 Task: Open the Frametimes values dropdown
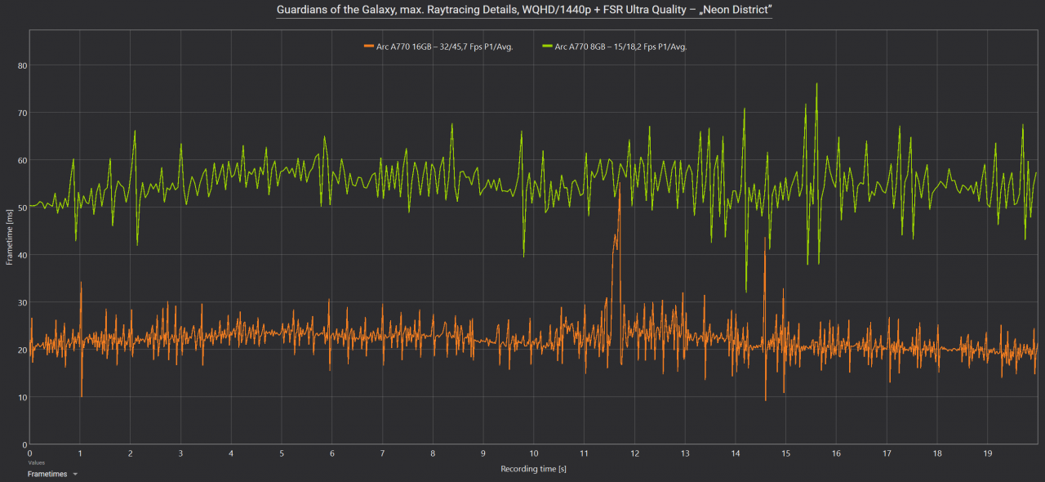52,474
